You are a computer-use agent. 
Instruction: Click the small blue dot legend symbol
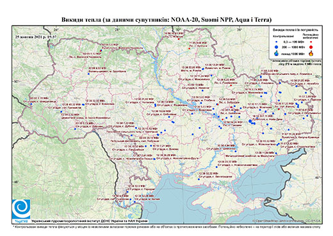point(277,42)
